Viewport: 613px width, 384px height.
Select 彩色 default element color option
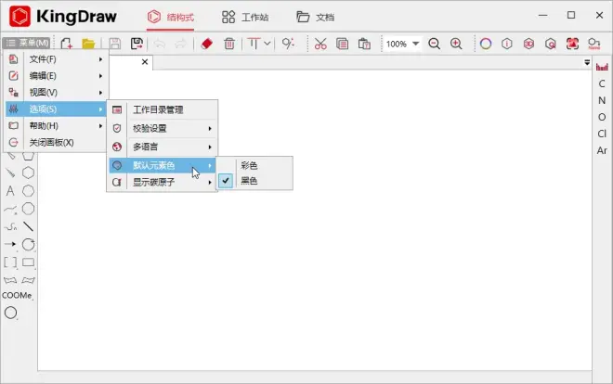(x=249, y=165)
